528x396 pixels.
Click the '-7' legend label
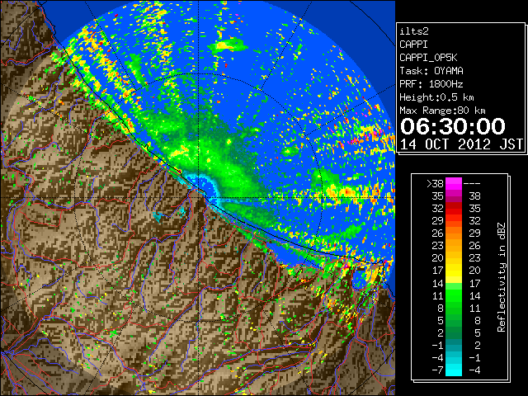(x=437, y=370)
